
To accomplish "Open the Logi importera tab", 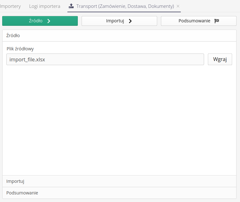I will coord(44,6).
